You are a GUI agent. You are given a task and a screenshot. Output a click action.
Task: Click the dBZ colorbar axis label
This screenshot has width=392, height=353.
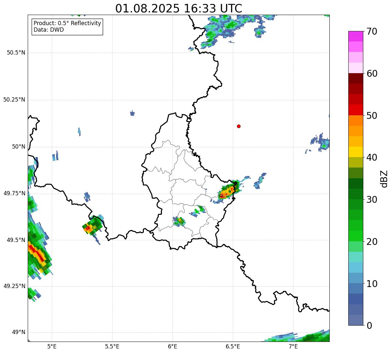(384, 179)
